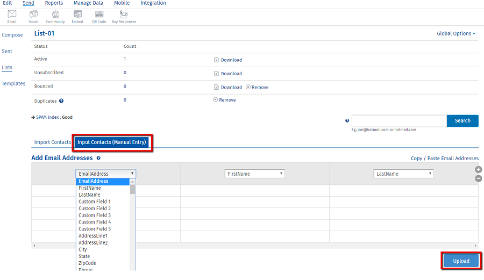Image resolution: width=484 pixels, height=280 pixels.
Task: Select LastName option in the open list
Action: point(103,195)
